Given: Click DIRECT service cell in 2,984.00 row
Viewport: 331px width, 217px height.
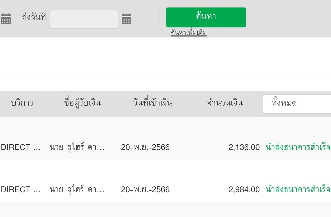Looking at the screenshot, I should 21,190.
